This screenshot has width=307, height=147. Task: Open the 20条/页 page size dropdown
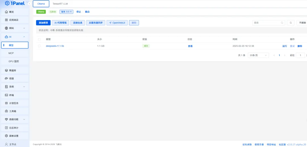pyautogui.click(x=258, y=55)
